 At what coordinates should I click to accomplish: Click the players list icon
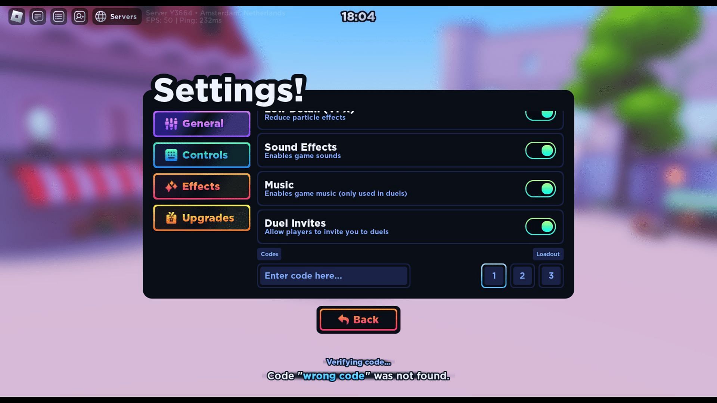pyautogui.click(x=58, y=16)
